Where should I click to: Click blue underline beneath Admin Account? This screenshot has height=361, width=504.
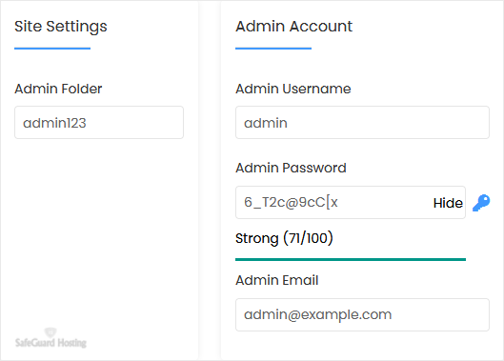tap(273, 49)
